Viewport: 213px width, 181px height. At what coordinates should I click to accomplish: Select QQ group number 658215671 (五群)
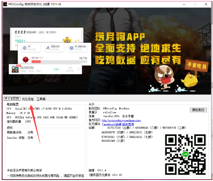click(x=141, y=132)
